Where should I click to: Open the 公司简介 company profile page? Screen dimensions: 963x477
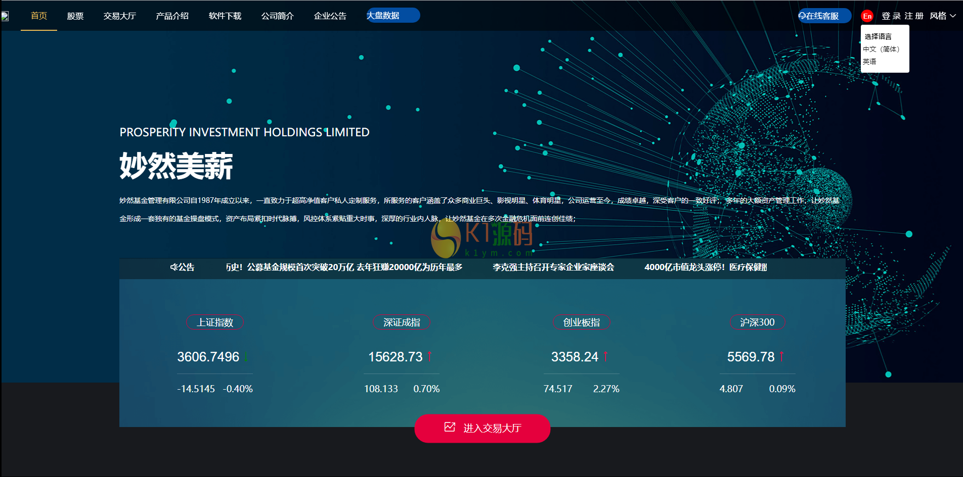point(278,16)
